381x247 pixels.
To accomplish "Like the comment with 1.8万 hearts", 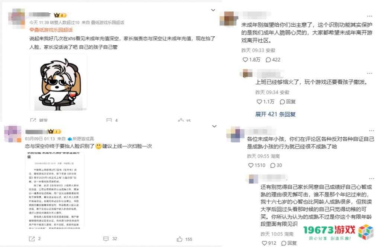I will [x=245, y=60].
